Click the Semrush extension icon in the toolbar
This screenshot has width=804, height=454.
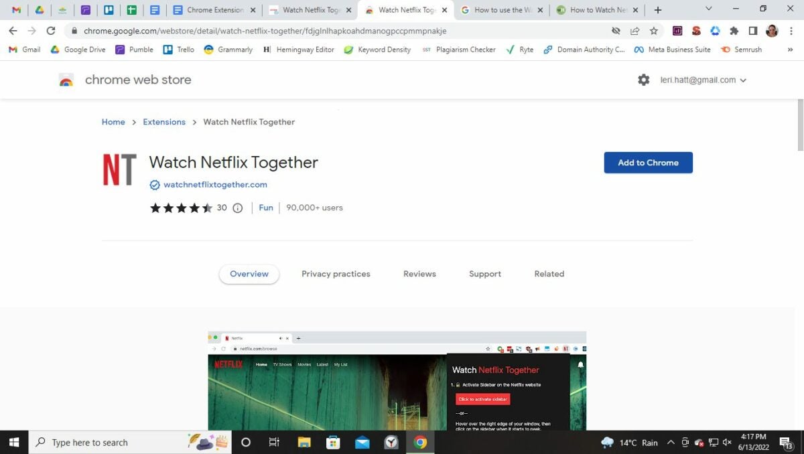click(x=696, y=31)
